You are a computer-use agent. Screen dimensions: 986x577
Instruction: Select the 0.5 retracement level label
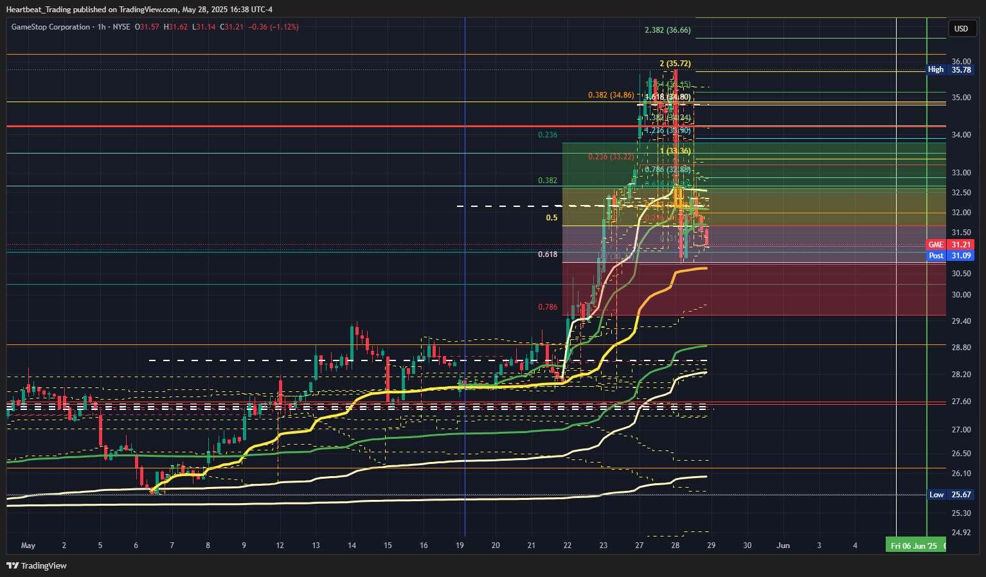point(551,218)
